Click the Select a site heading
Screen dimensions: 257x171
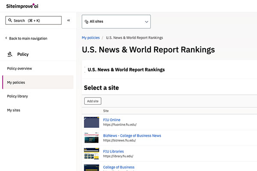click(x=101, y=88)
